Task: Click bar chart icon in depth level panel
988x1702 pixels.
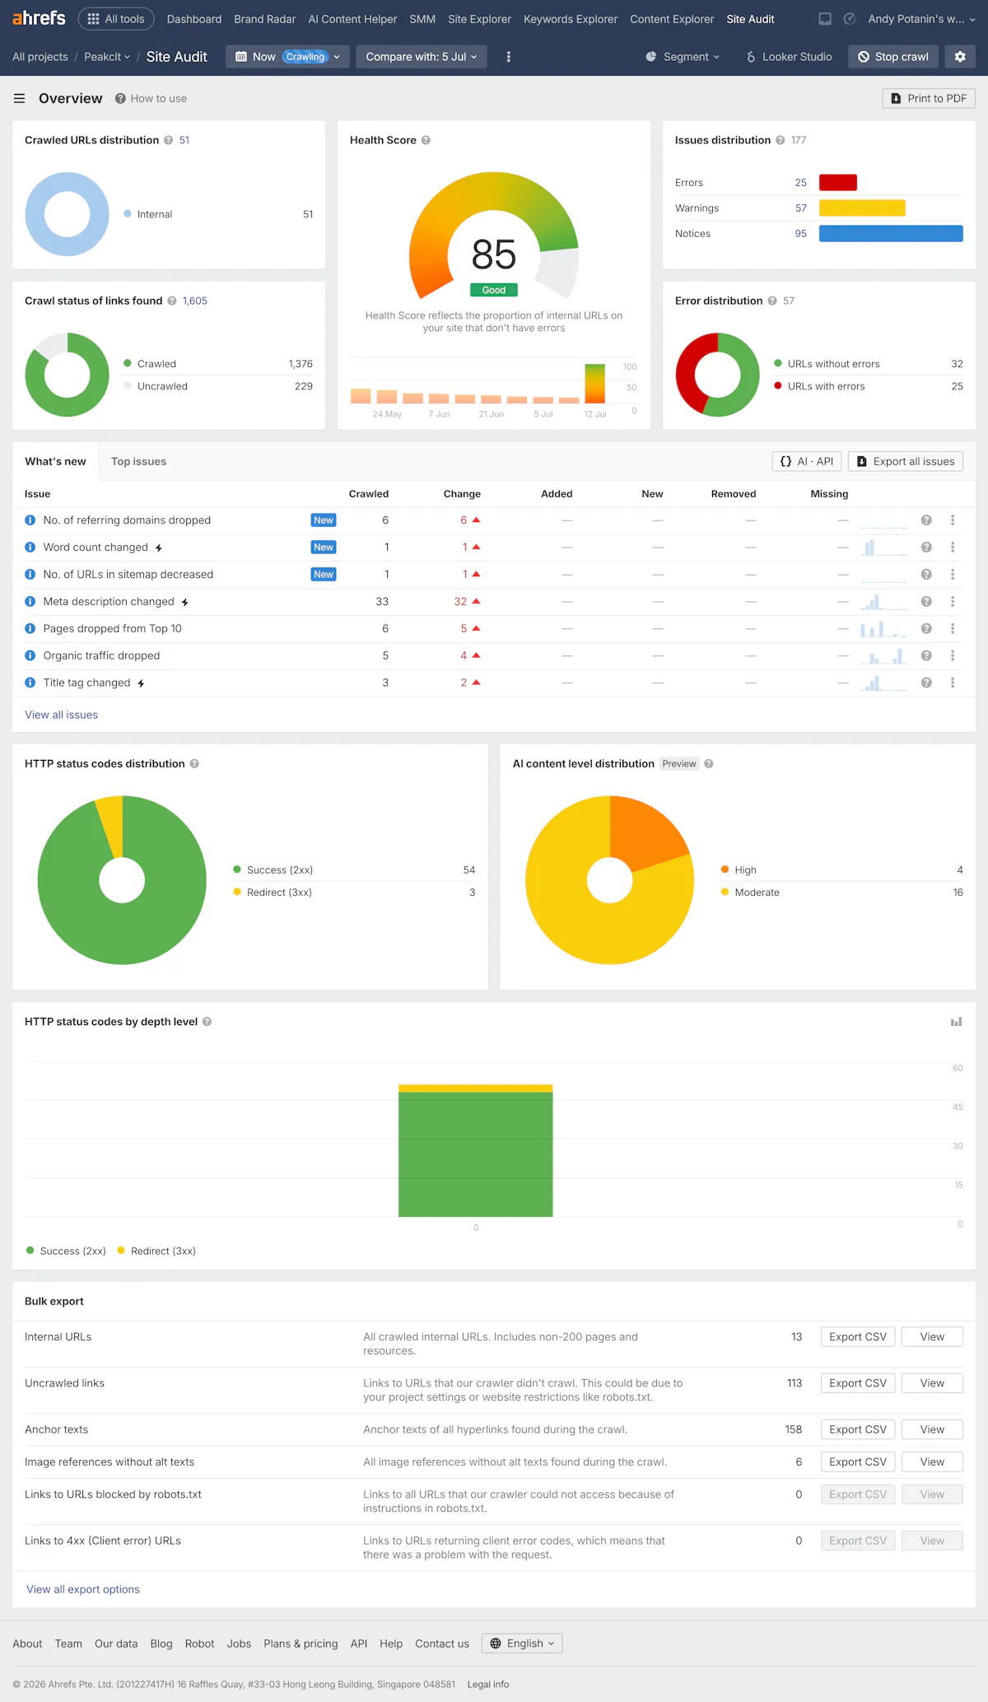Action: point(956,1022)
